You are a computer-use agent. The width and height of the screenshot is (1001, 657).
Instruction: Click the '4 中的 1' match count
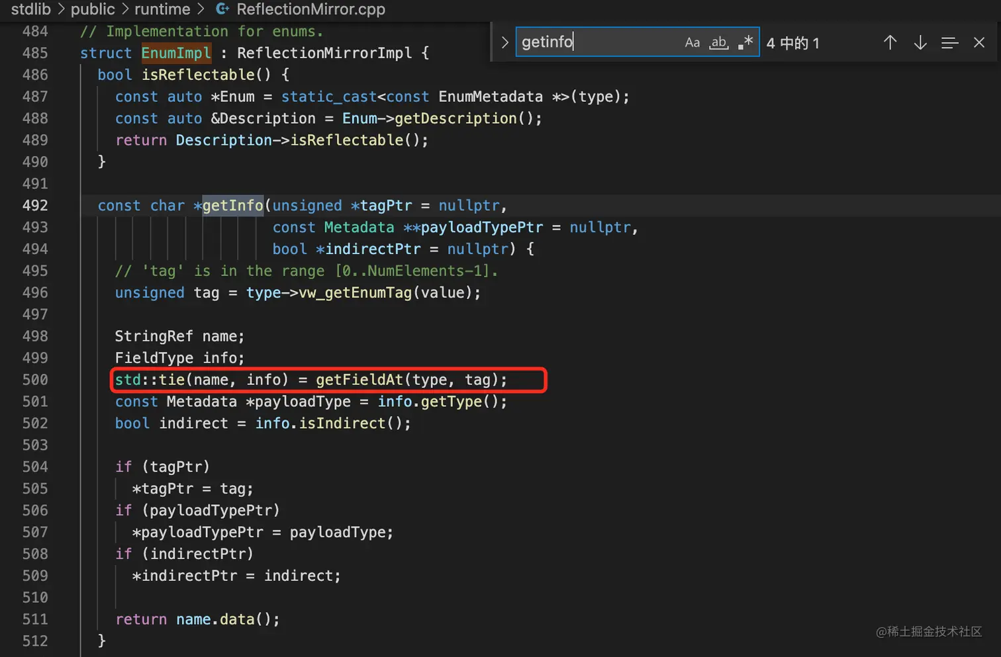coord(793,43)
